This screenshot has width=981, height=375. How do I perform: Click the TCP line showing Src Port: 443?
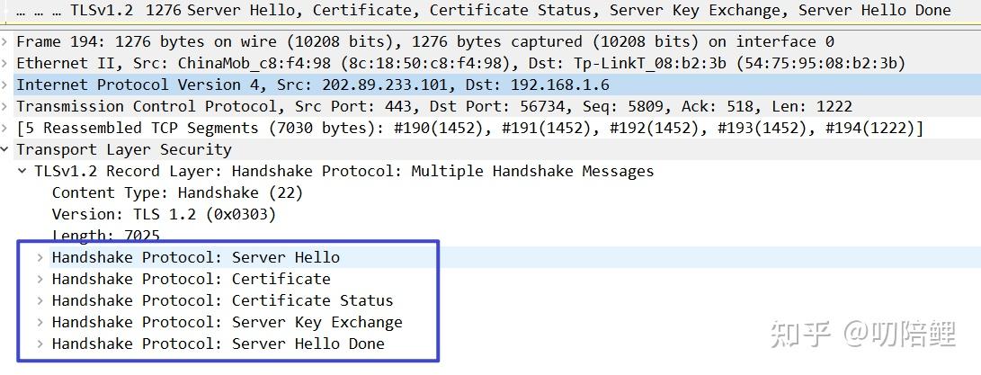(433, 107)
